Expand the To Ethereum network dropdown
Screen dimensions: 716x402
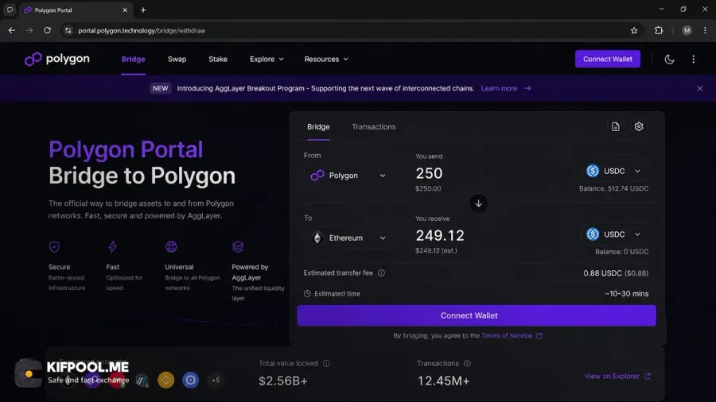tap(348, 238)
